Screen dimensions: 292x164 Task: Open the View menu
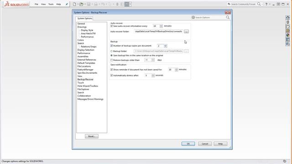(43, 4)
